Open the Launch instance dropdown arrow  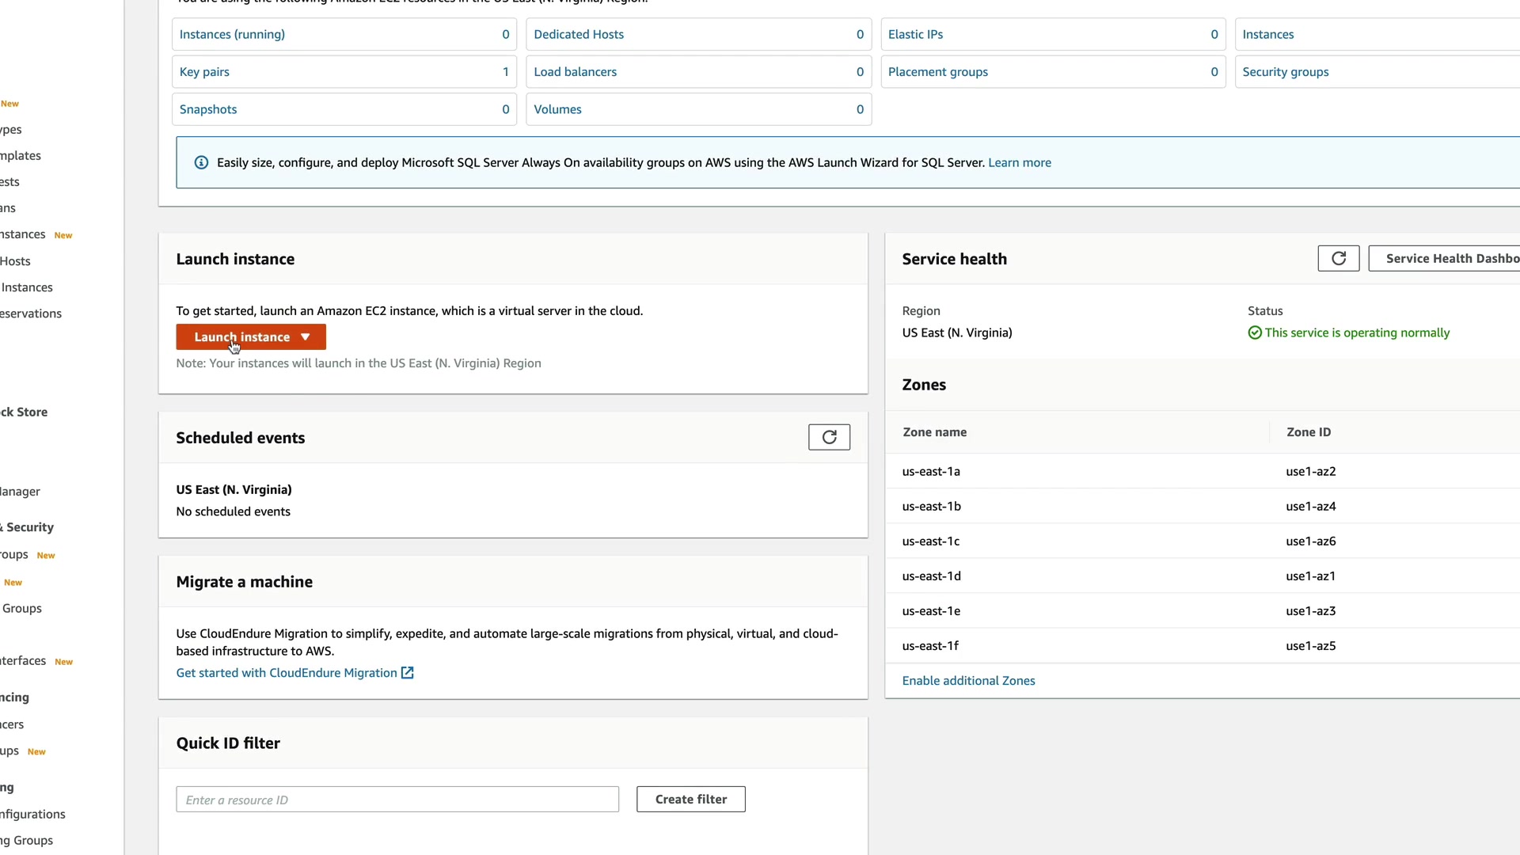click(306, 337)
